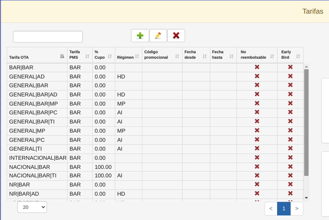Click Early Bird mark in NR|BAR|AD row
This screenshot has width=329, height=220.
tap(290, 193)
